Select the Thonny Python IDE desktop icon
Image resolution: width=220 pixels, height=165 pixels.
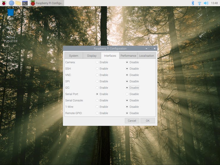11,34
